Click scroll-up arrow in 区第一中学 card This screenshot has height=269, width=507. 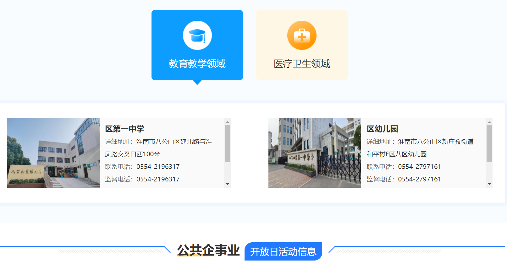(x=228, y=122)
